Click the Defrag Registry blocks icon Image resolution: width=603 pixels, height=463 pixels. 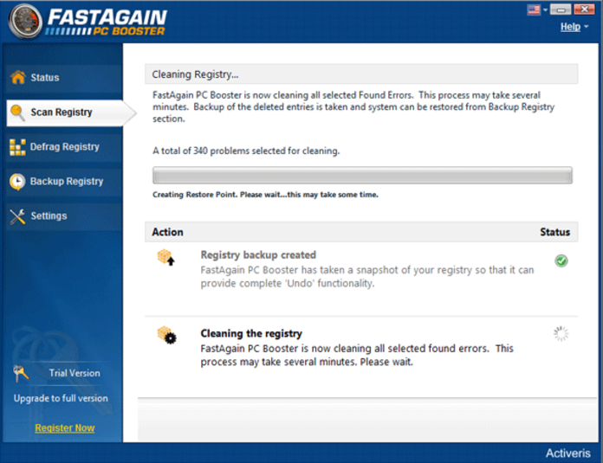[x=17, y=147]
